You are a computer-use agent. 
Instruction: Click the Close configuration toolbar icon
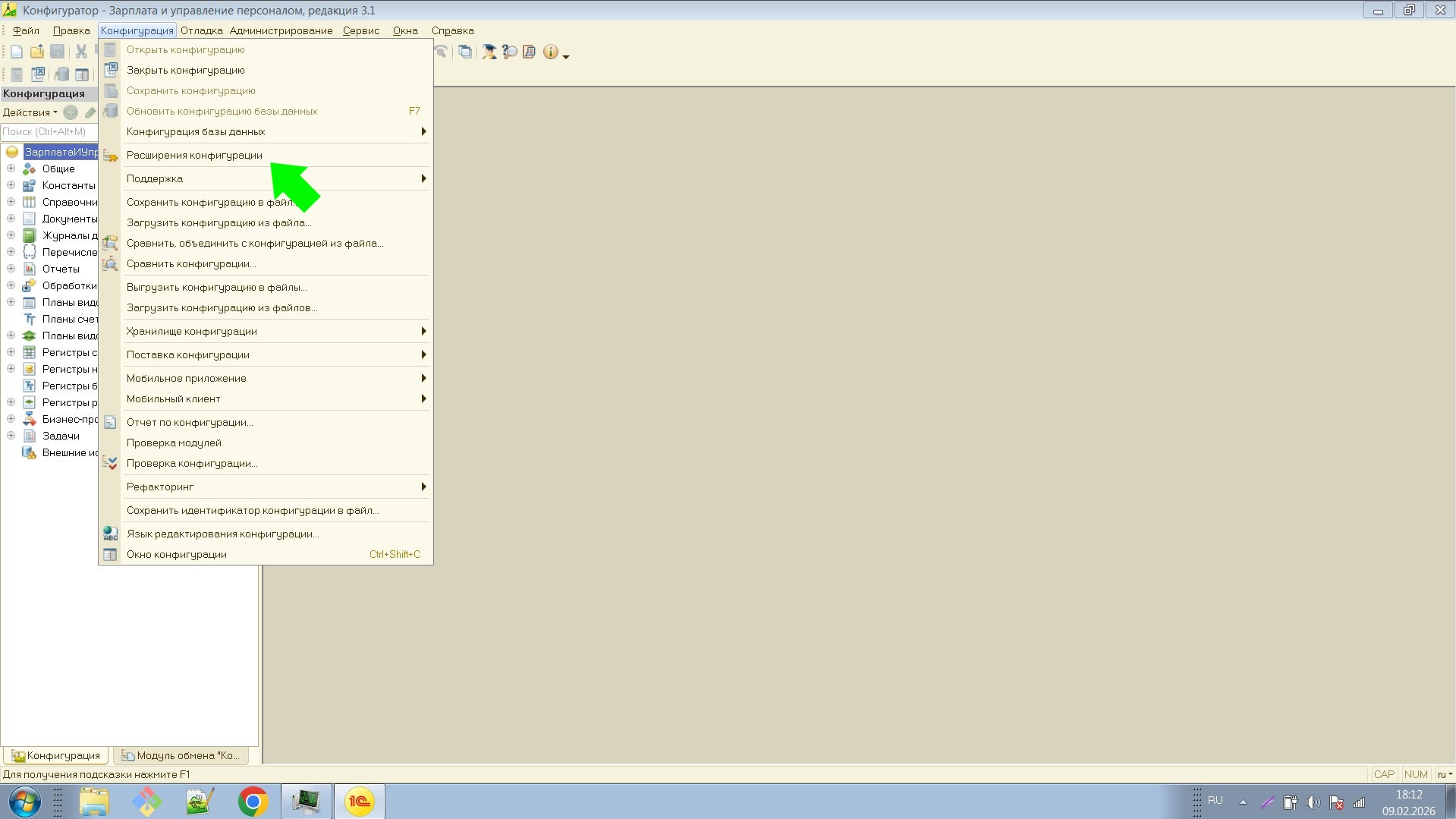[37, 74]
